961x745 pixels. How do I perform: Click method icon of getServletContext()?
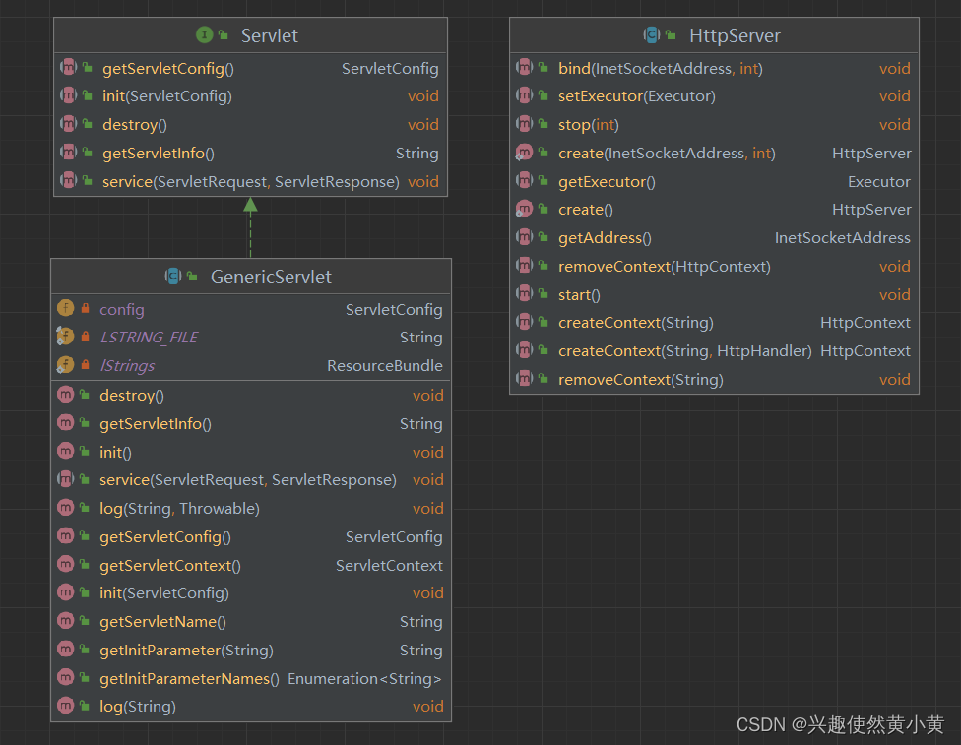[x=66, y=564]
